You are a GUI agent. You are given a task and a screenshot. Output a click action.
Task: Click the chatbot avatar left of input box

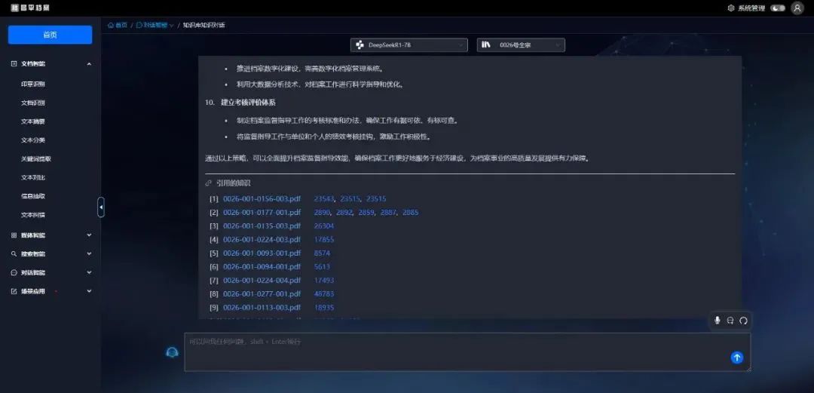173,352
